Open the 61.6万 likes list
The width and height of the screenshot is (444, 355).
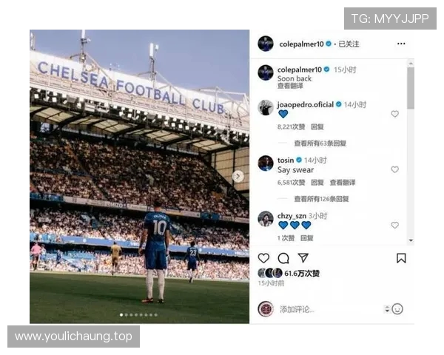coord(302,273)
